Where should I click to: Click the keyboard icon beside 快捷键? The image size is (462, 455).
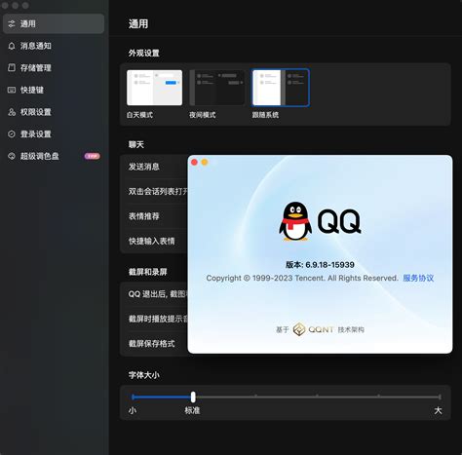click(12, 90)
